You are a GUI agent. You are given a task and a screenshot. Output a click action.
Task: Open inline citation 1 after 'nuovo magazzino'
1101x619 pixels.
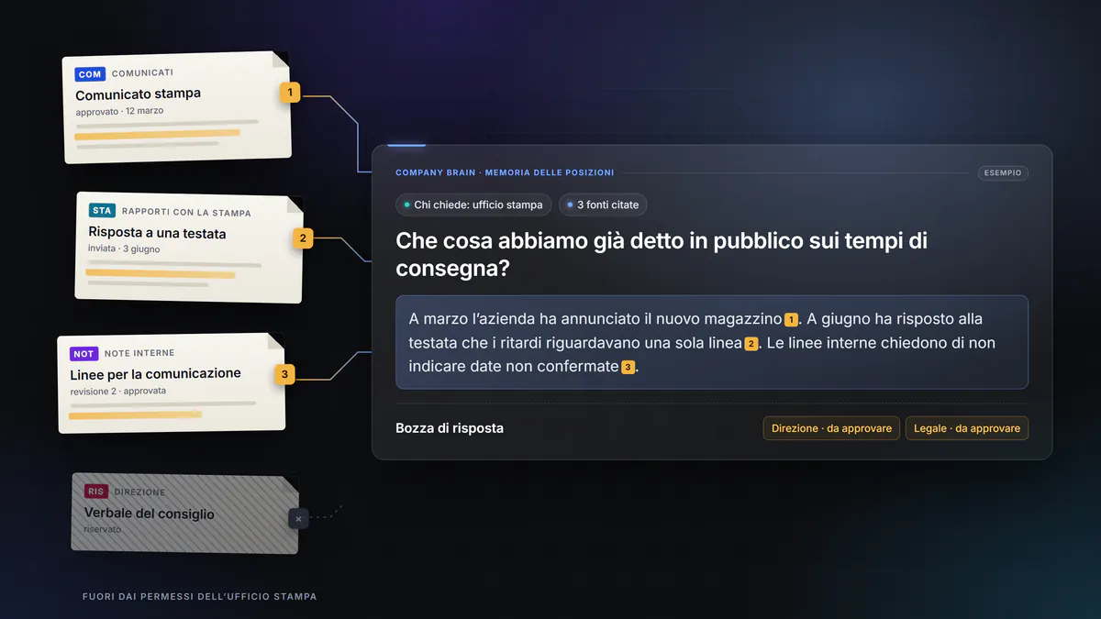(x=791, y=320)
